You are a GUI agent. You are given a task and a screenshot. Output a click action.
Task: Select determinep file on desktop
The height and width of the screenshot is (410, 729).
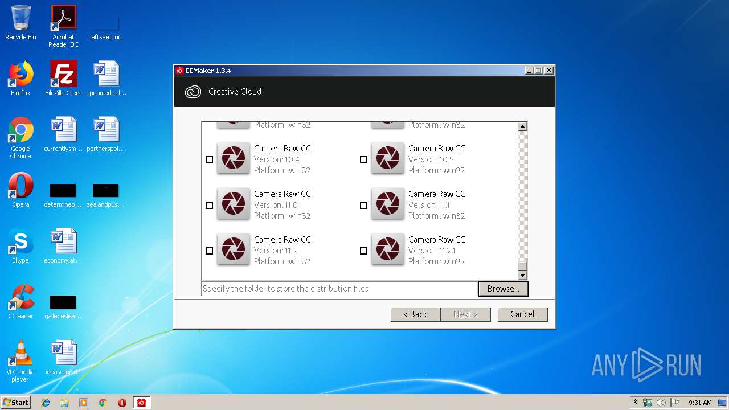[x=63, y=195]
